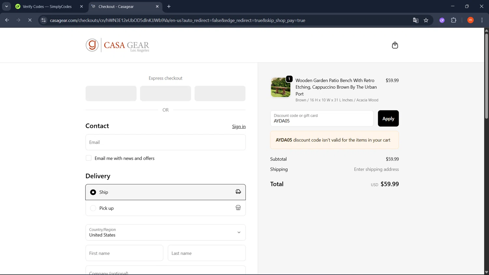Click the middle express checkout button
489x275 pixels.
click(166, 94)
